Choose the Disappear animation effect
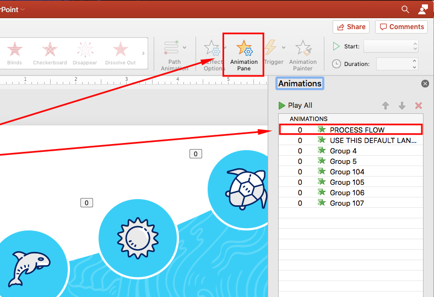Screen dimensions: 434x297 pos(85,53)
